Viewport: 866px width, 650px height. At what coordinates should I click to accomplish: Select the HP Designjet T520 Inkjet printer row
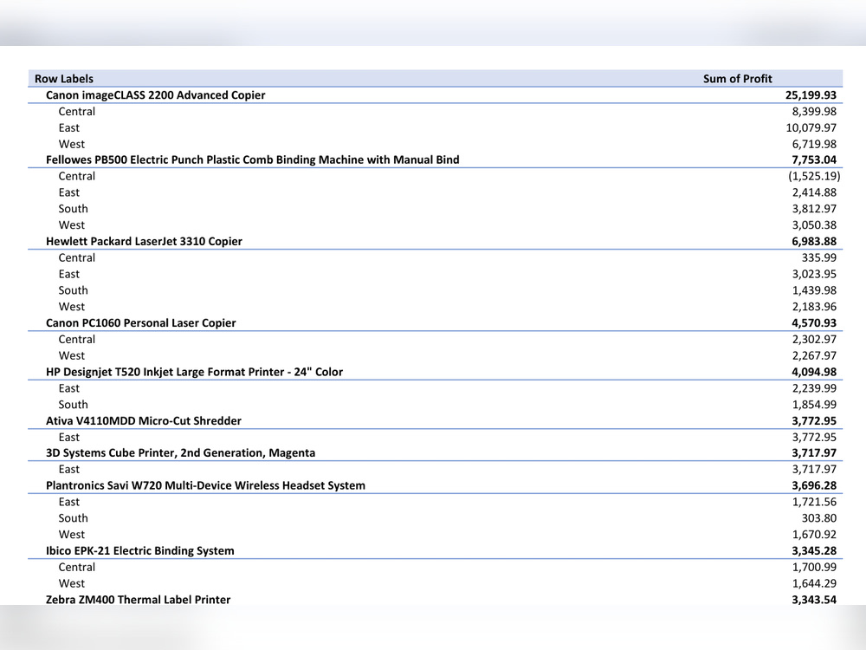436,372
